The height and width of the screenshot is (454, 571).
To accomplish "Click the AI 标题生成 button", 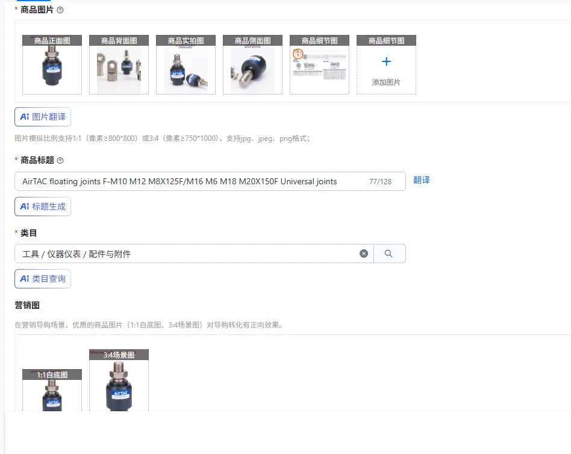I will coord(43,207).
